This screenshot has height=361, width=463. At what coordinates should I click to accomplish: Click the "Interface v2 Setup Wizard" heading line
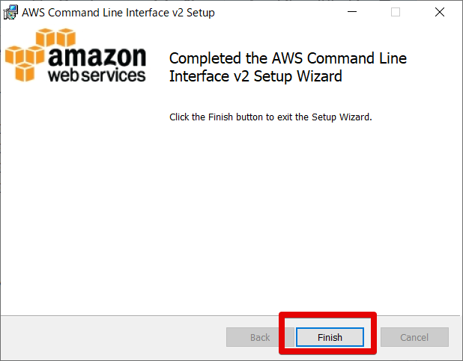click(255, 76)
